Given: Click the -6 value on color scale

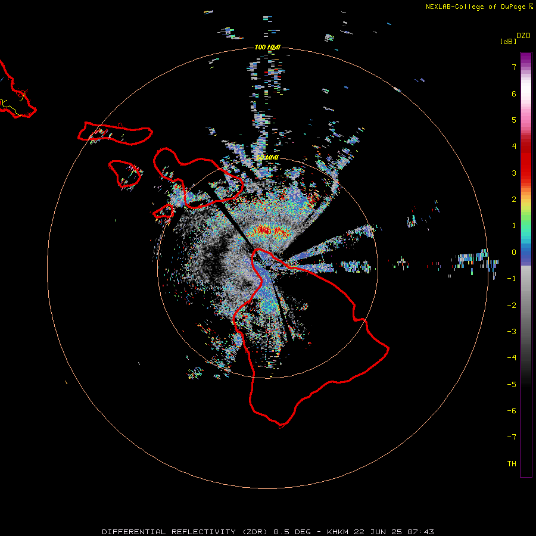Looking at the screenshot, I should [x=512, y=411].
